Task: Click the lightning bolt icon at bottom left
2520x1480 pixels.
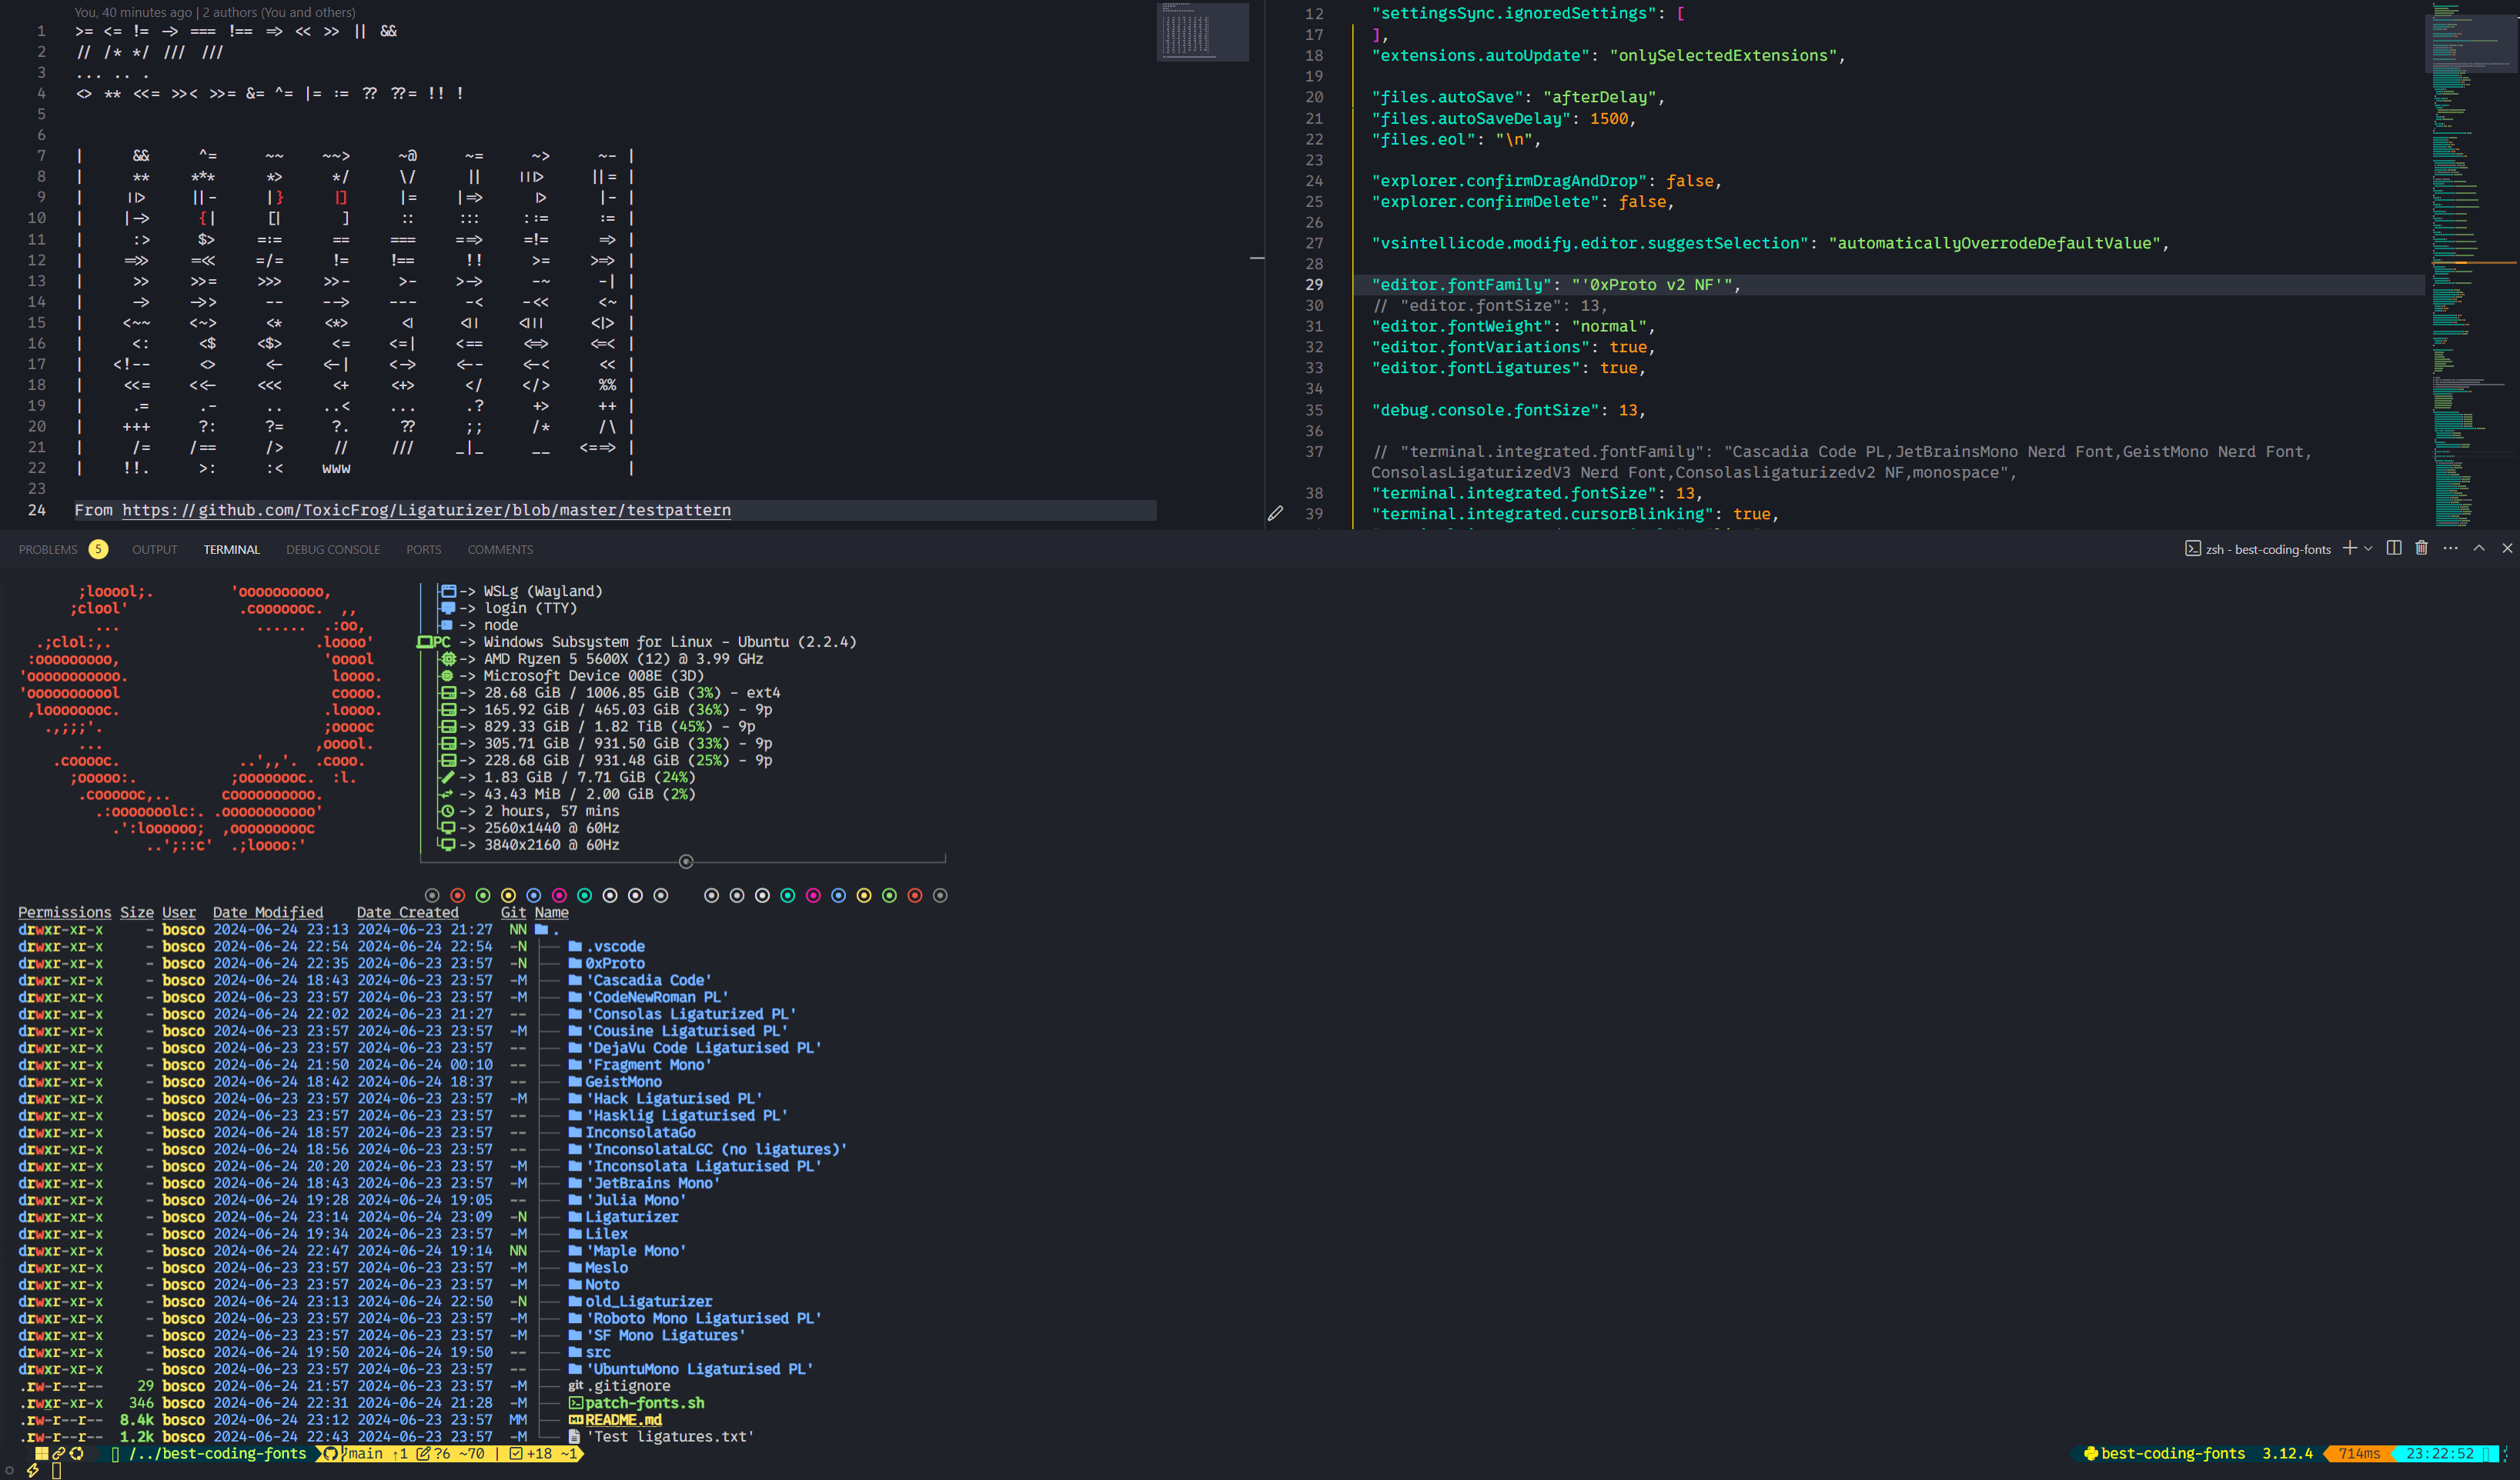Action: [x=33, y=1470]
